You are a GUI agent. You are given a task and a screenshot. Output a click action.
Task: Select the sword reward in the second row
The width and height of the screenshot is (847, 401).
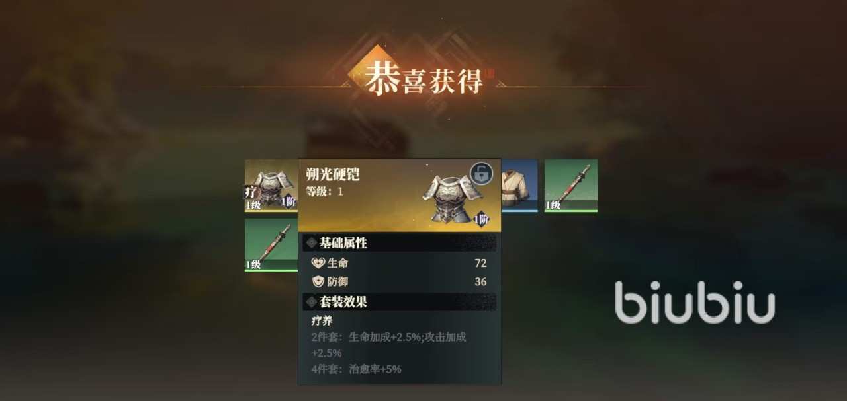coord(271,245)
